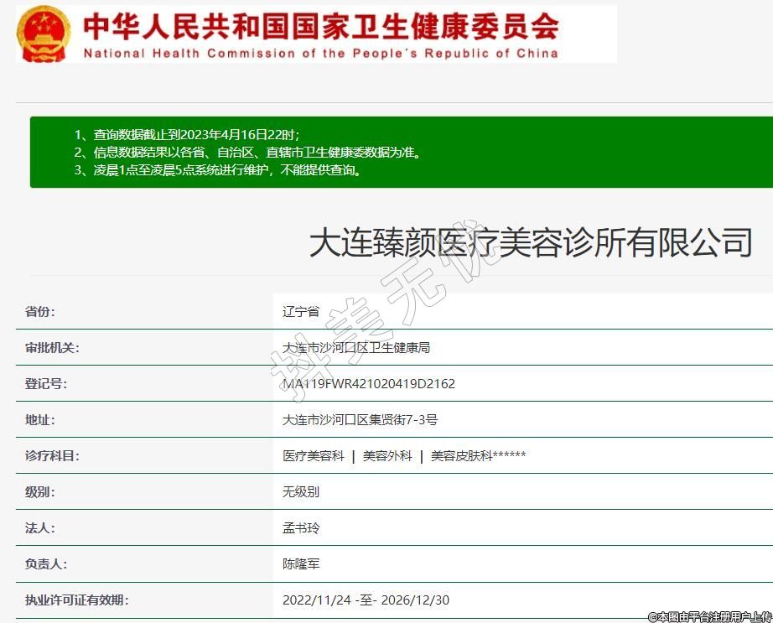The image size is (773, 623).
Task: Click the license validity dates 2022/11/24 to 2026/12/30
Action: pos(366,600)
